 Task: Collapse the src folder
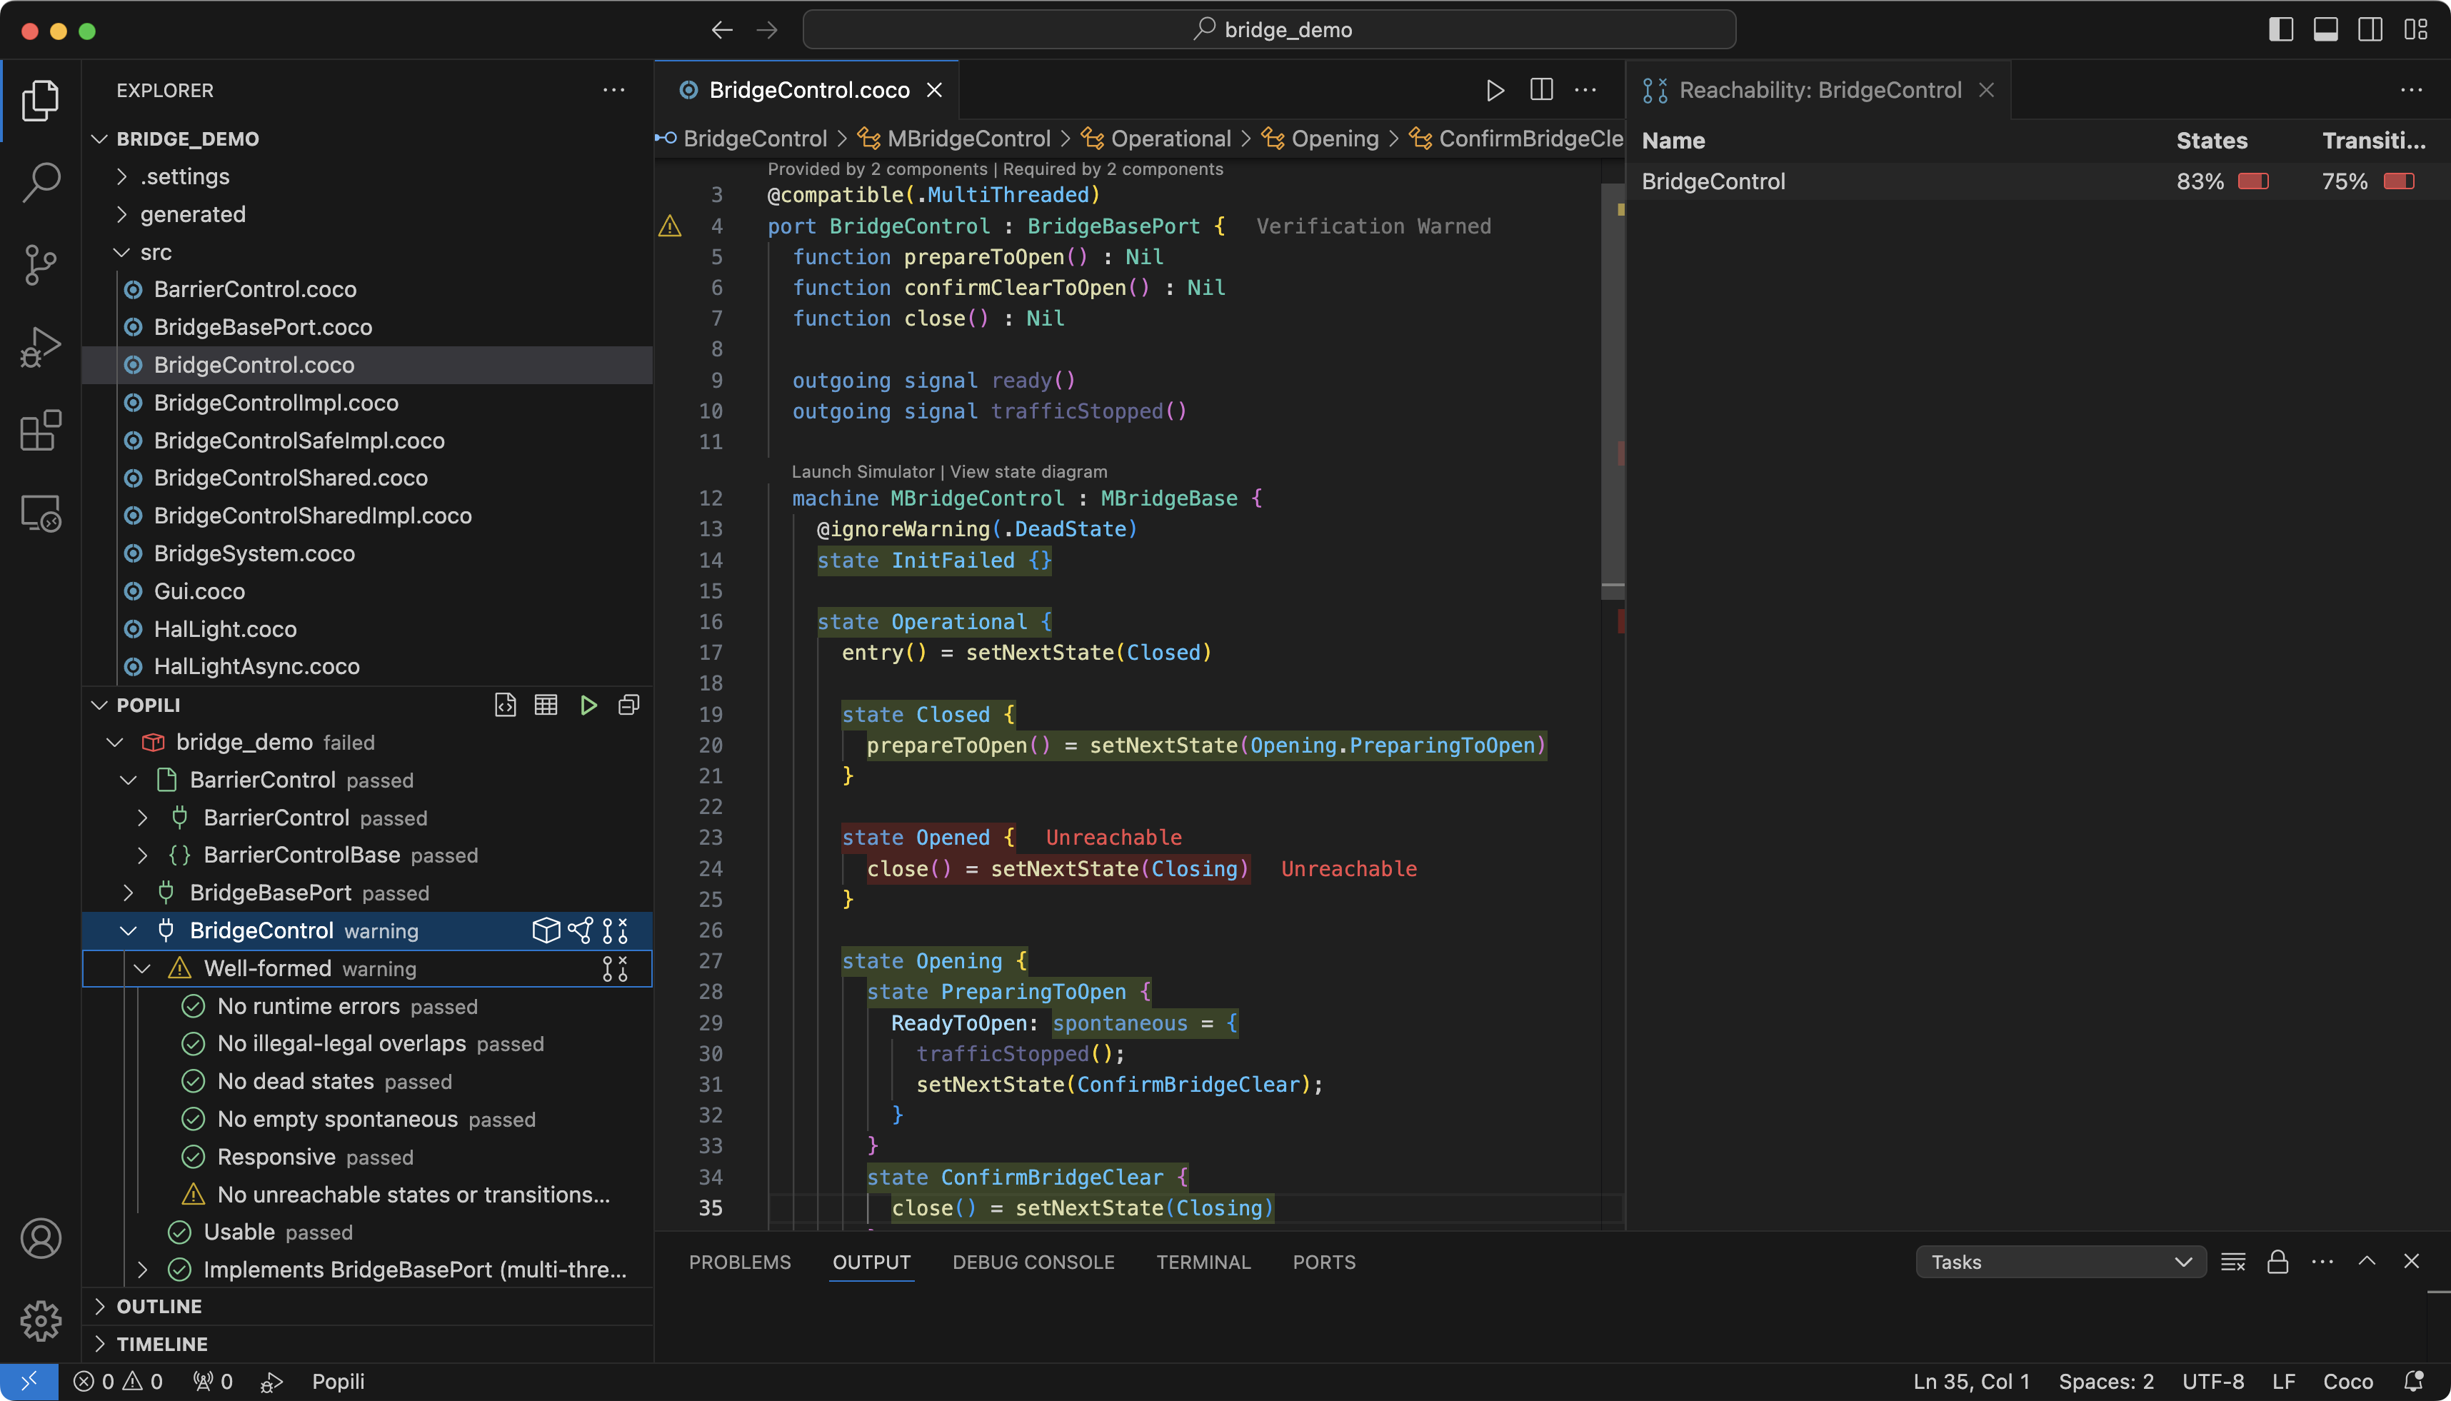click(x=121, y=252)
